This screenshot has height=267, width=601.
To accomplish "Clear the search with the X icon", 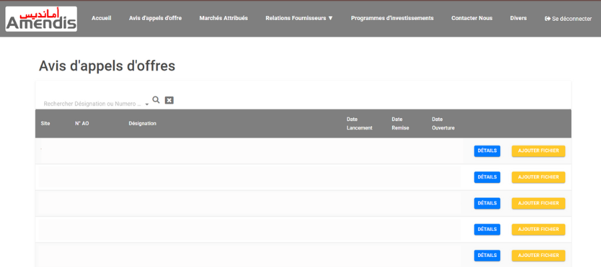I will 169,100.
